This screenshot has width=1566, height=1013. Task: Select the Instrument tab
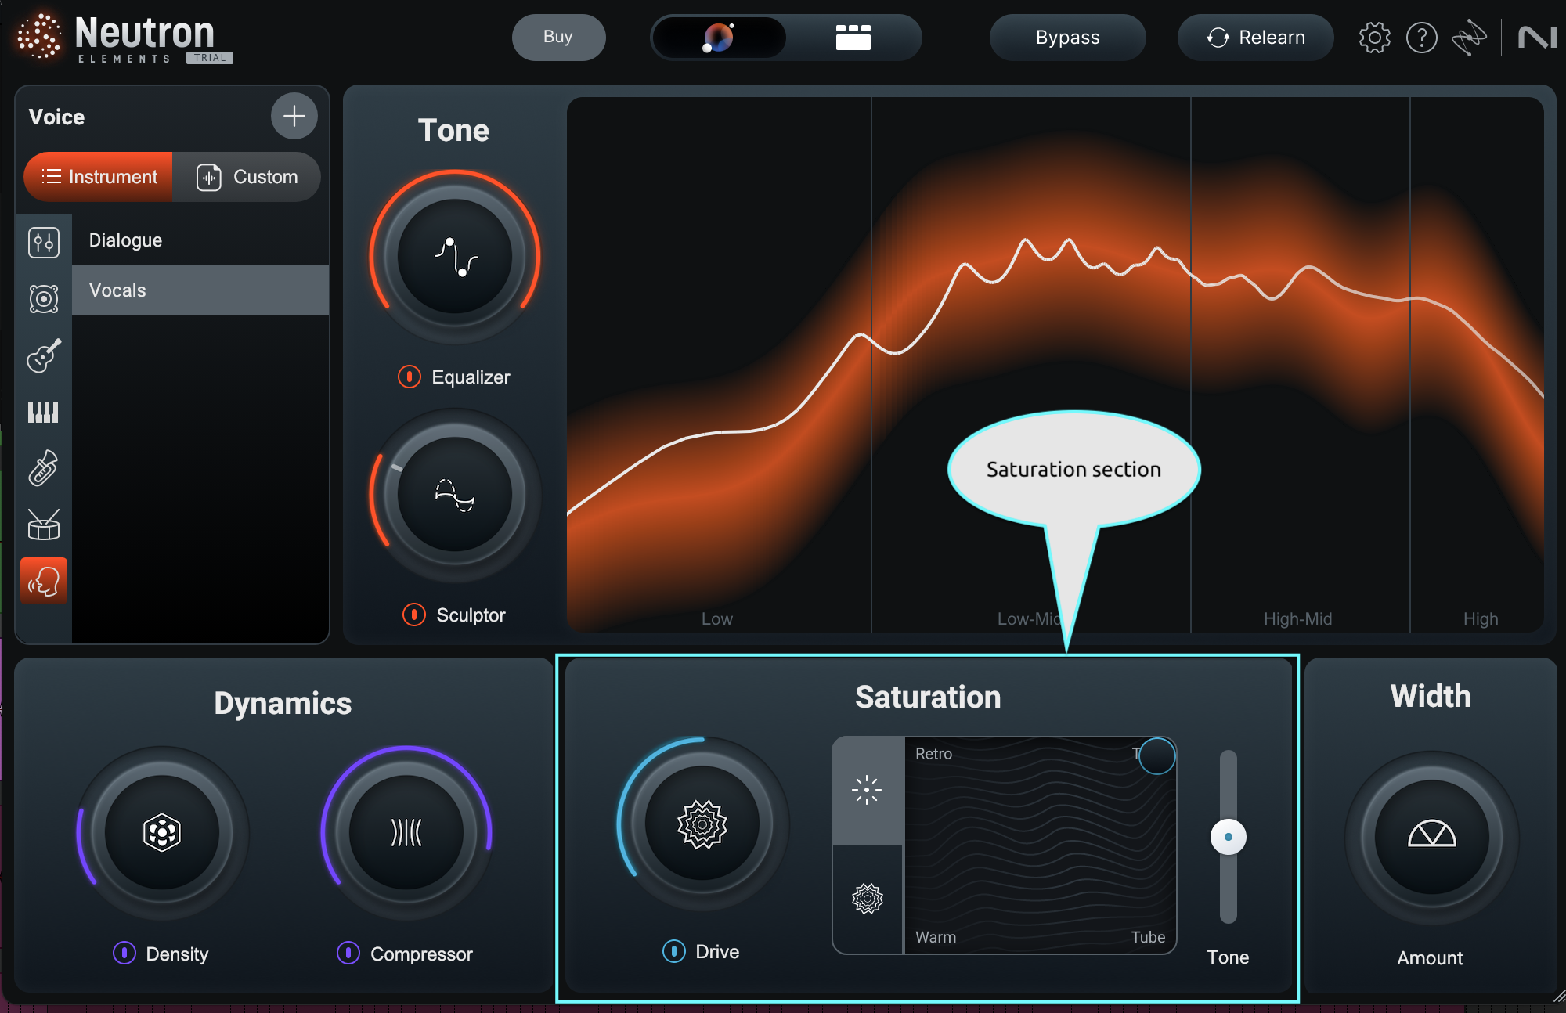tap(99, 177)
